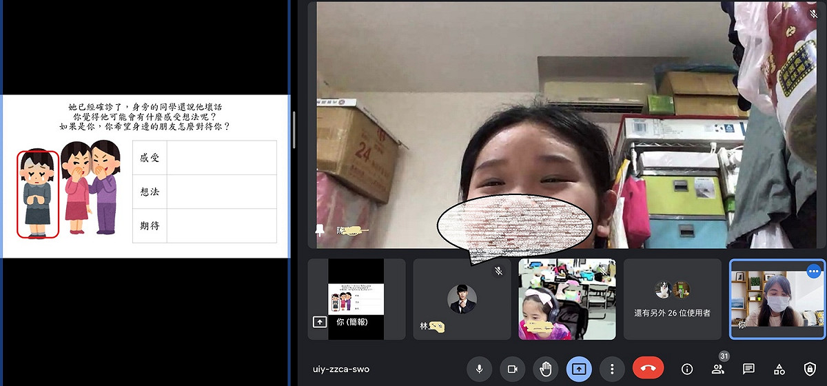This screenshot has height=386, width=827.
Task: Click the 想法 cell in the slide table
Action: [x=150, y=192]
